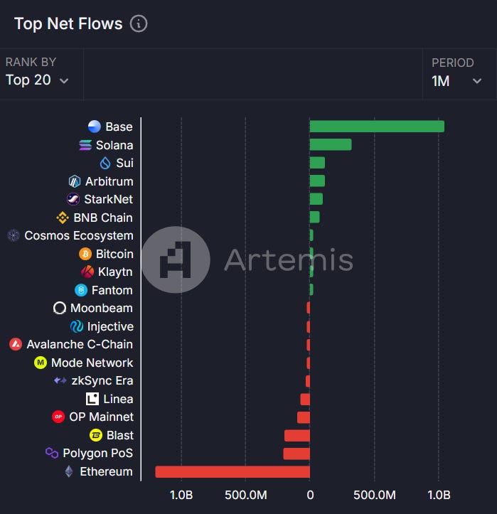Click the Avalanche C-Chain logo icon
Viewport: 497px width, 514px height.
tap(16, 344)
